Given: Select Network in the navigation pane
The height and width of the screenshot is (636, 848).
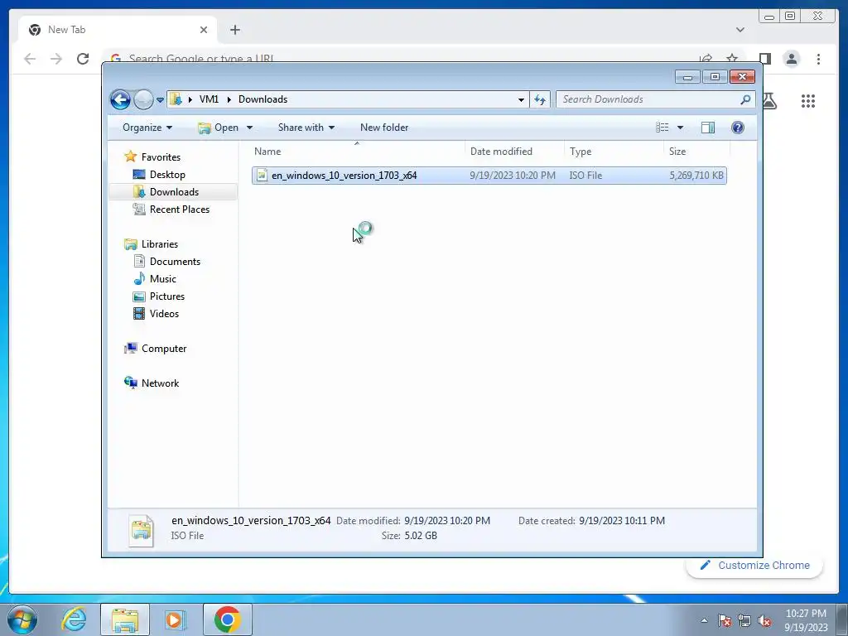Looking at the screenshot, I should coord(160,383).
